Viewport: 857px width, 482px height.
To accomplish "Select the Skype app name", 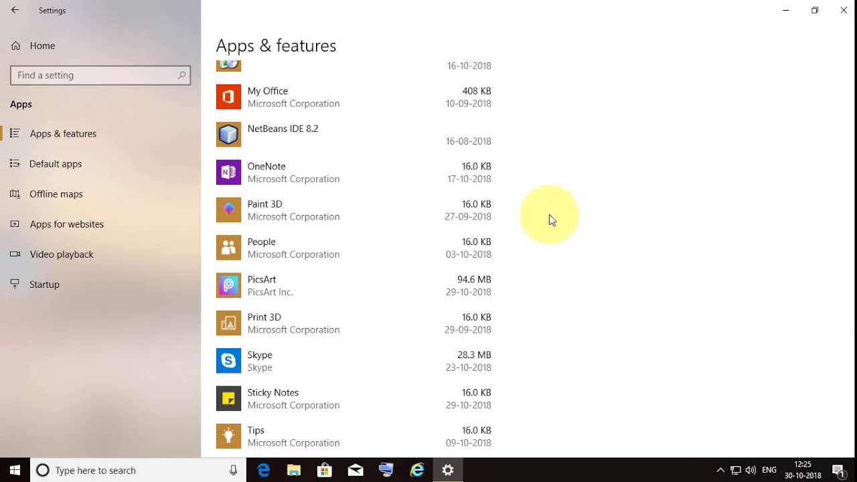I will [260, 355].
